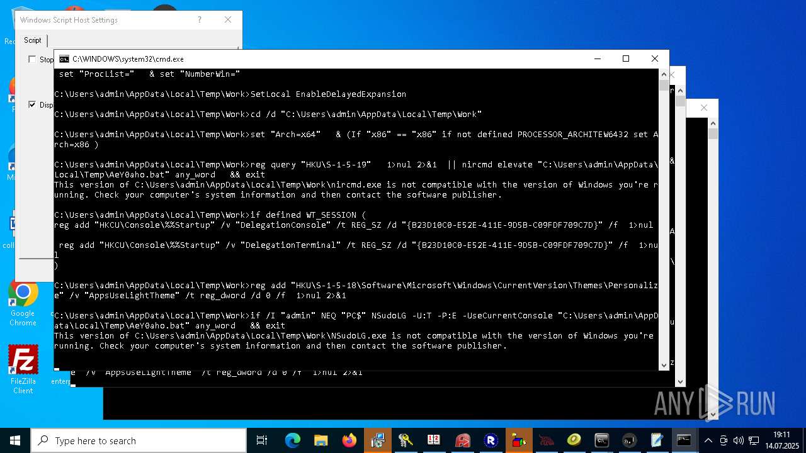This screenshot has height=453, width=806.
Task: Toggle the Stop script checkbox in Script Host Settings
Action: coord(32,59)
